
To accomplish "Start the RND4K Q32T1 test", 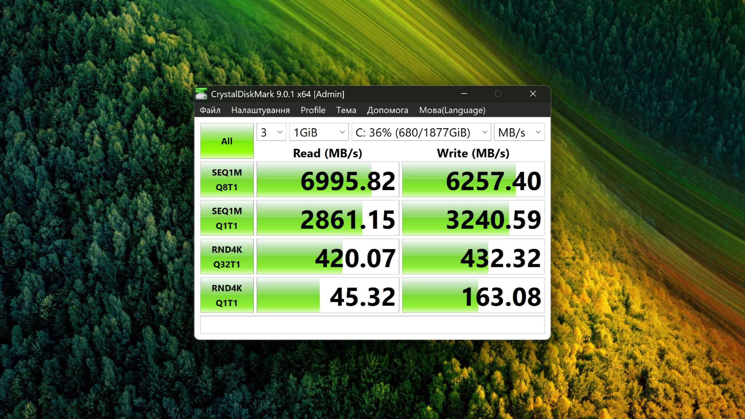I will pos(227,257).
